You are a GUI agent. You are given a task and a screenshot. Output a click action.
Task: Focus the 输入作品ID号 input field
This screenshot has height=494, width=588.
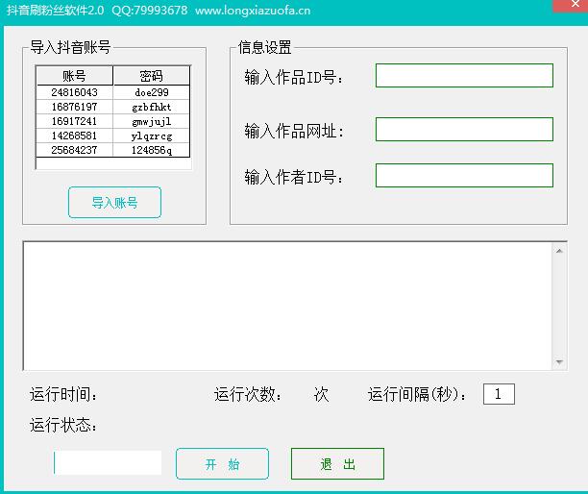coord(464,75)
